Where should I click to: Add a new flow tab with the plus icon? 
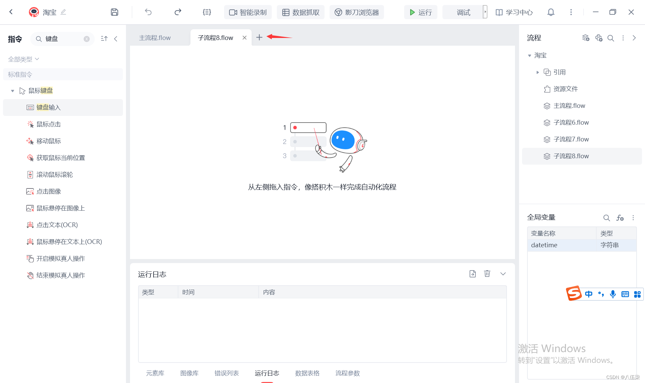point(259,38)
